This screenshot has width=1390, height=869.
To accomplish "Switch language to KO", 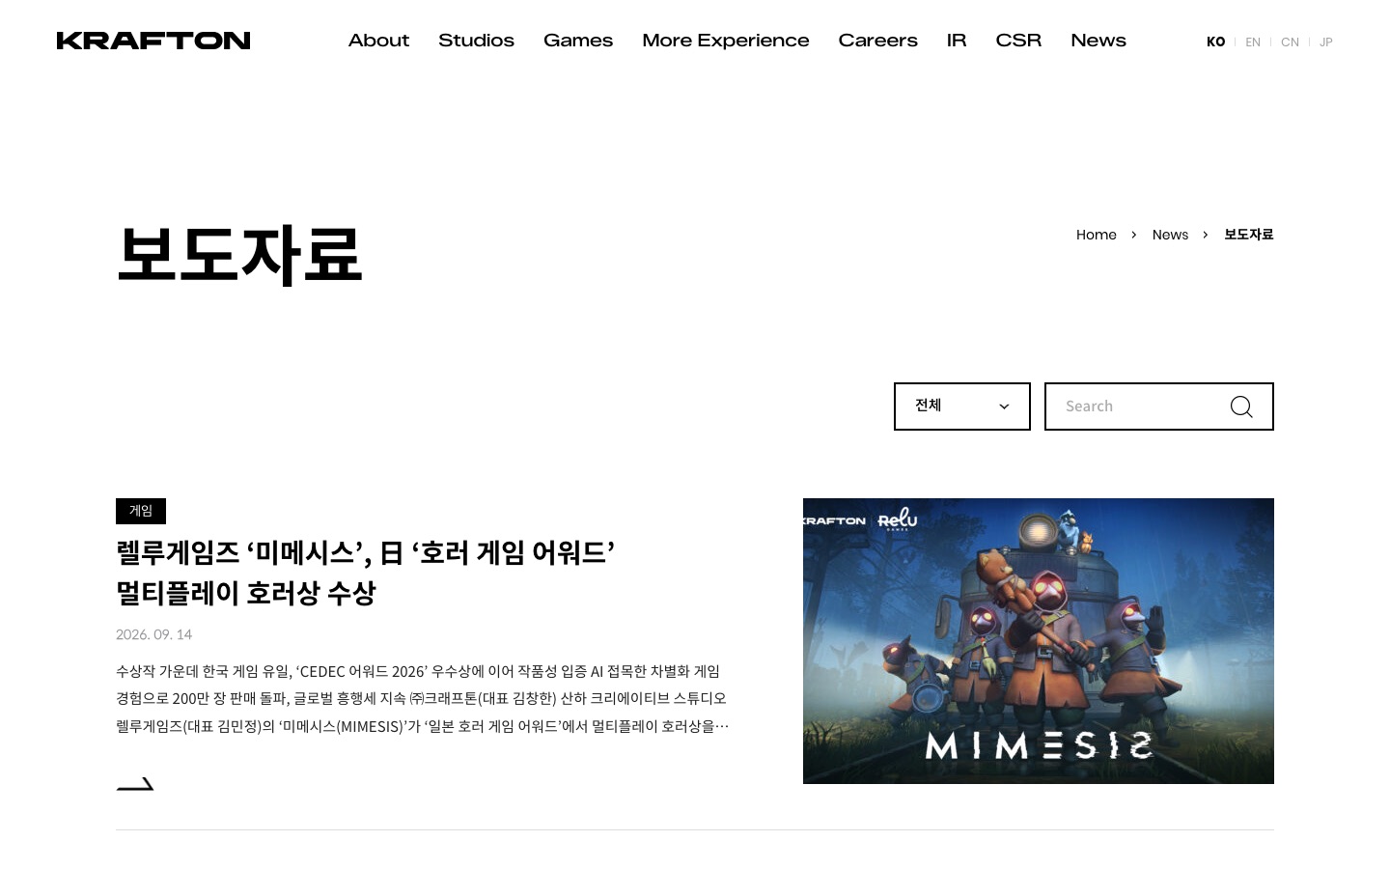I will [1215, 42].
